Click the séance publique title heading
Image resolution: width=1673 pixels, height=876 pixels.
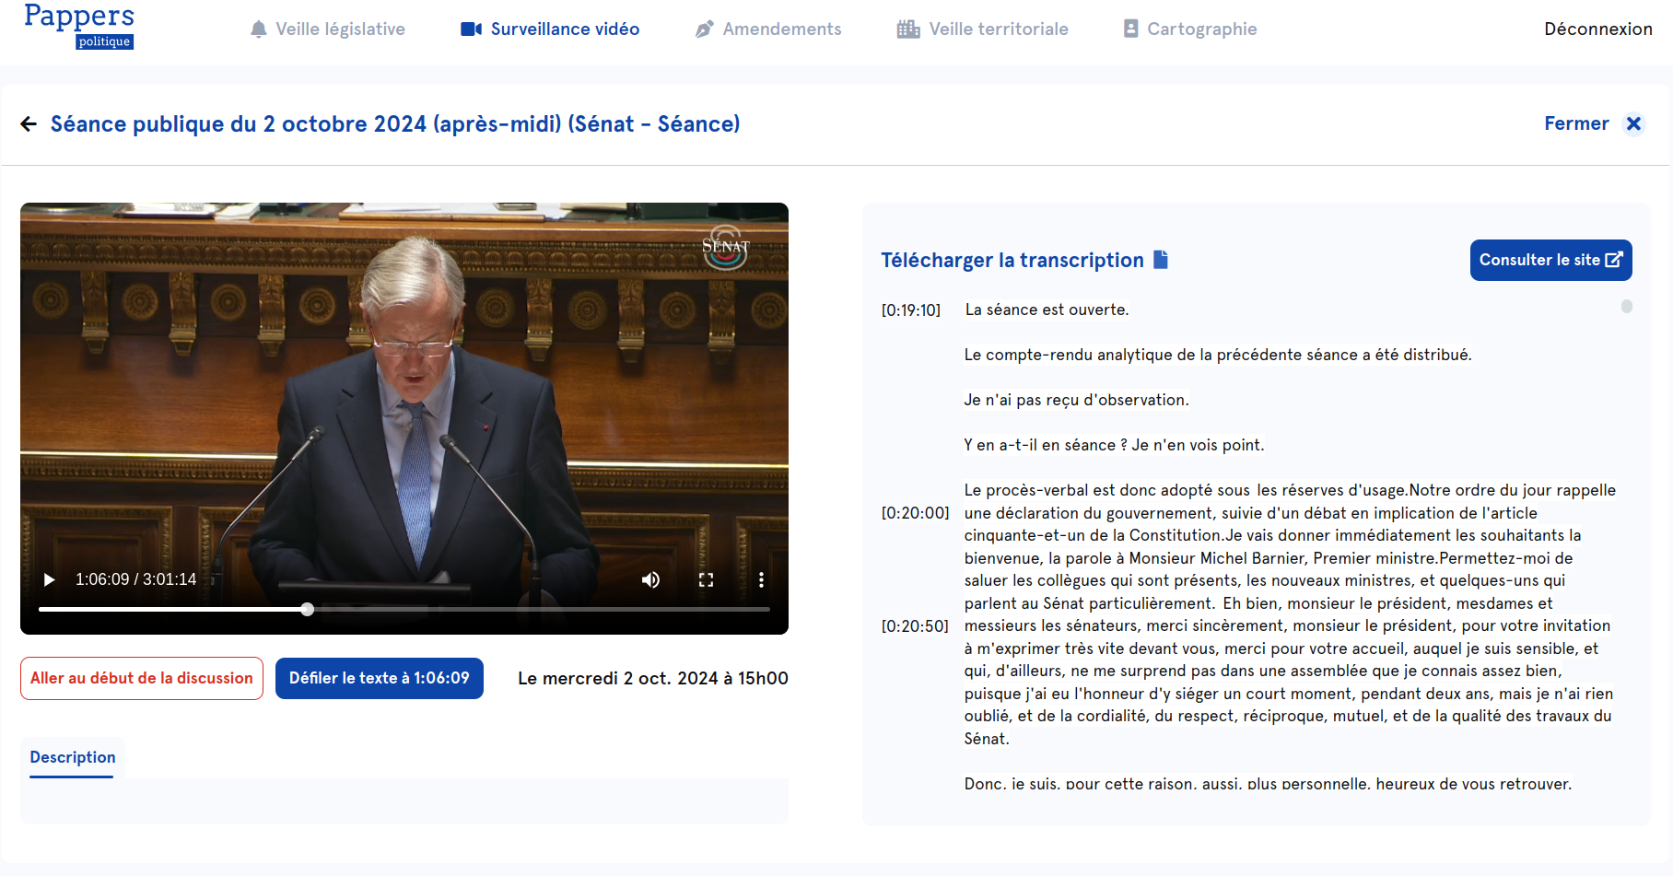pyautogui.click(x=395, y=124)
